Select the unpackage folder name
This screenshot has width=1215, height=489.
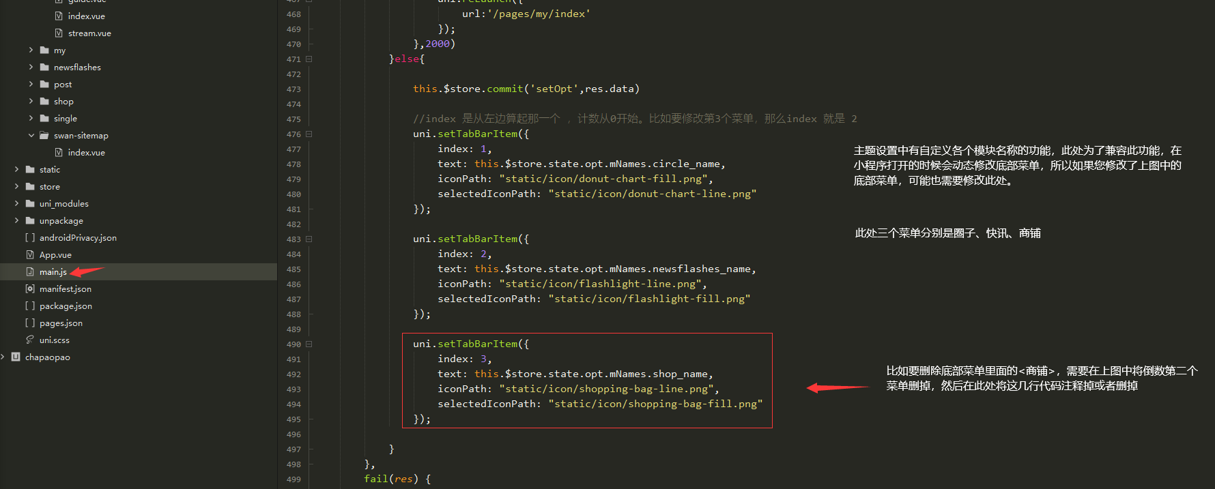(61, 221)
